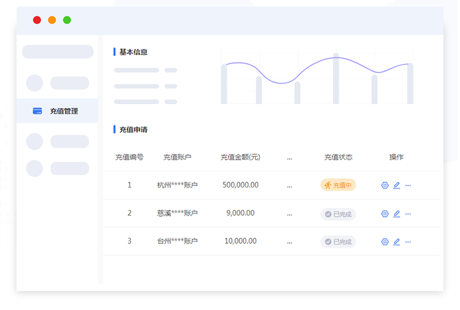Click the red window close dot
Viewport: 460px width, 310px height.
click(37, 20)
